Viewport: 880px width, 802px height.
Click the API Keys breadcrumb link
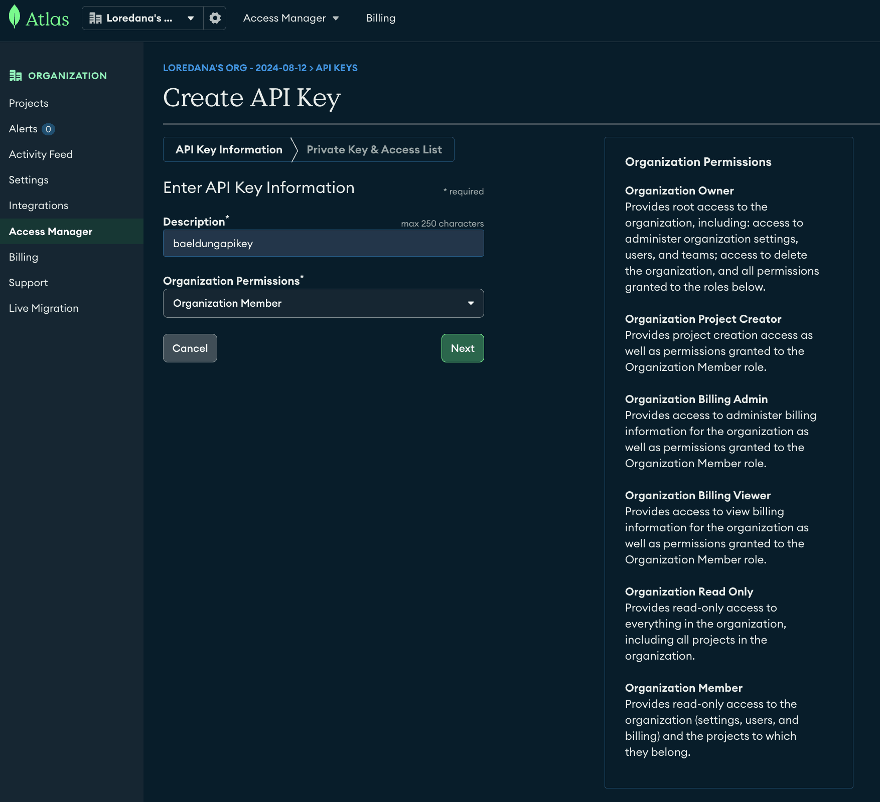pos(337,68)
